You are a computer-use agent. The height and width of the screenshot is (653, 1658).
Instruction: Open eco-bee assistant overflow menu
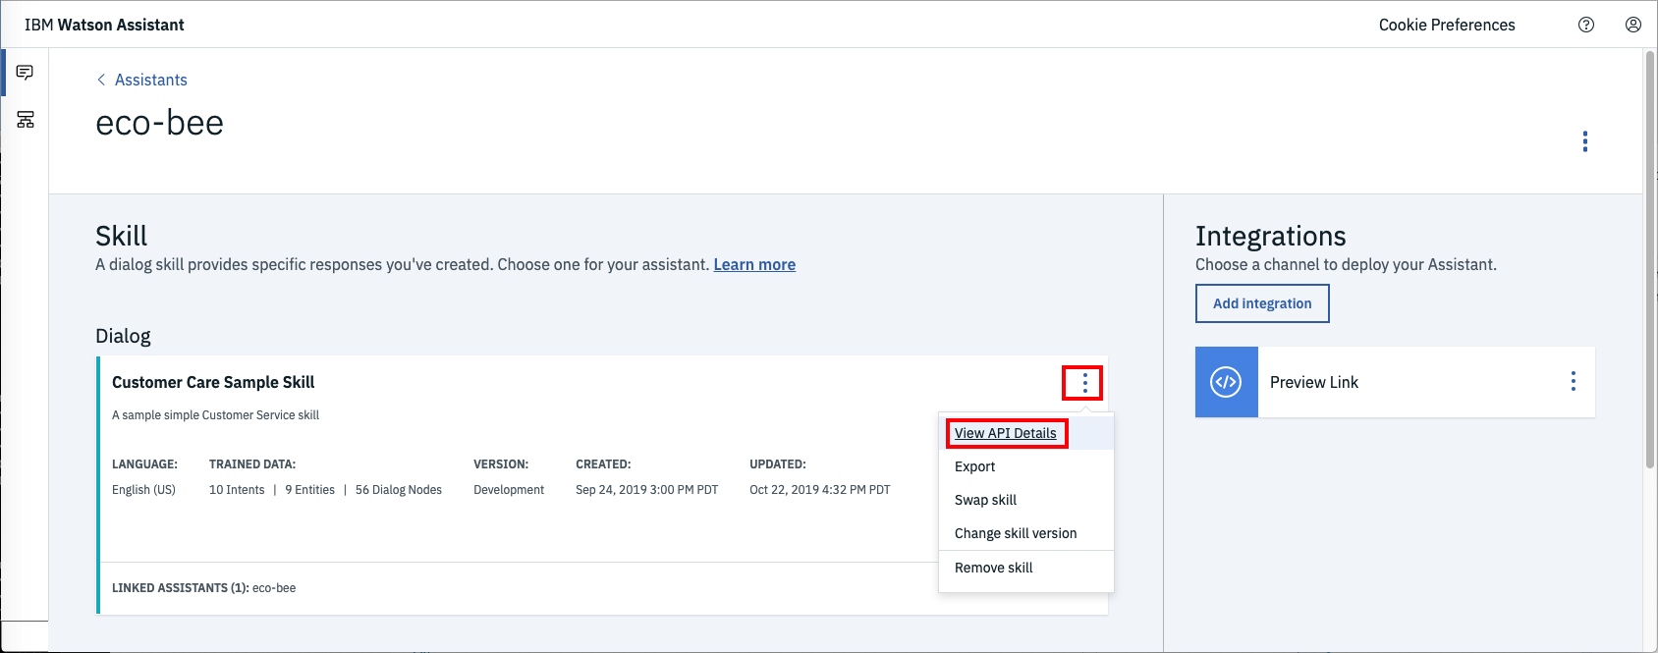pos(1585,141)
